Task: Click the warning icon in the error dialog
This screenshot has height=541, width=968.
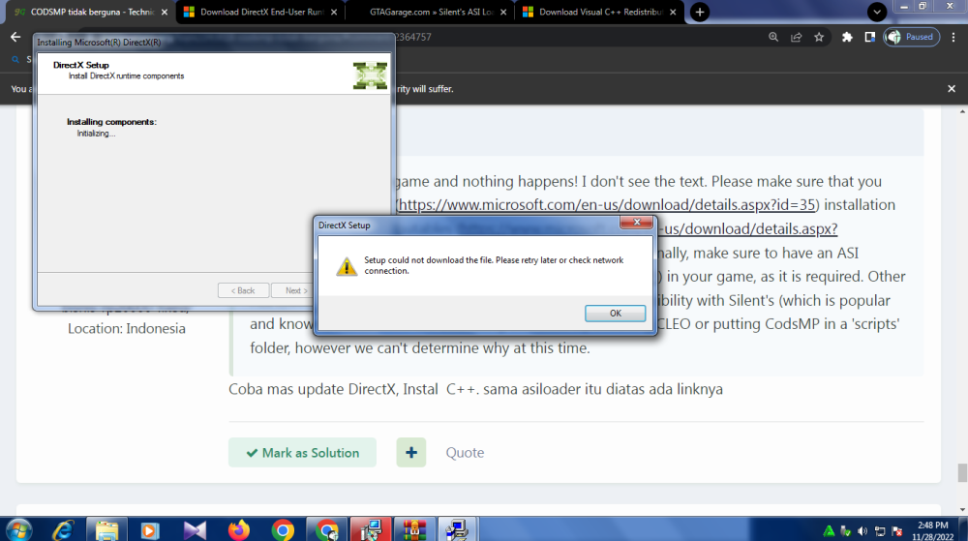Action: (x=347, y=266)
